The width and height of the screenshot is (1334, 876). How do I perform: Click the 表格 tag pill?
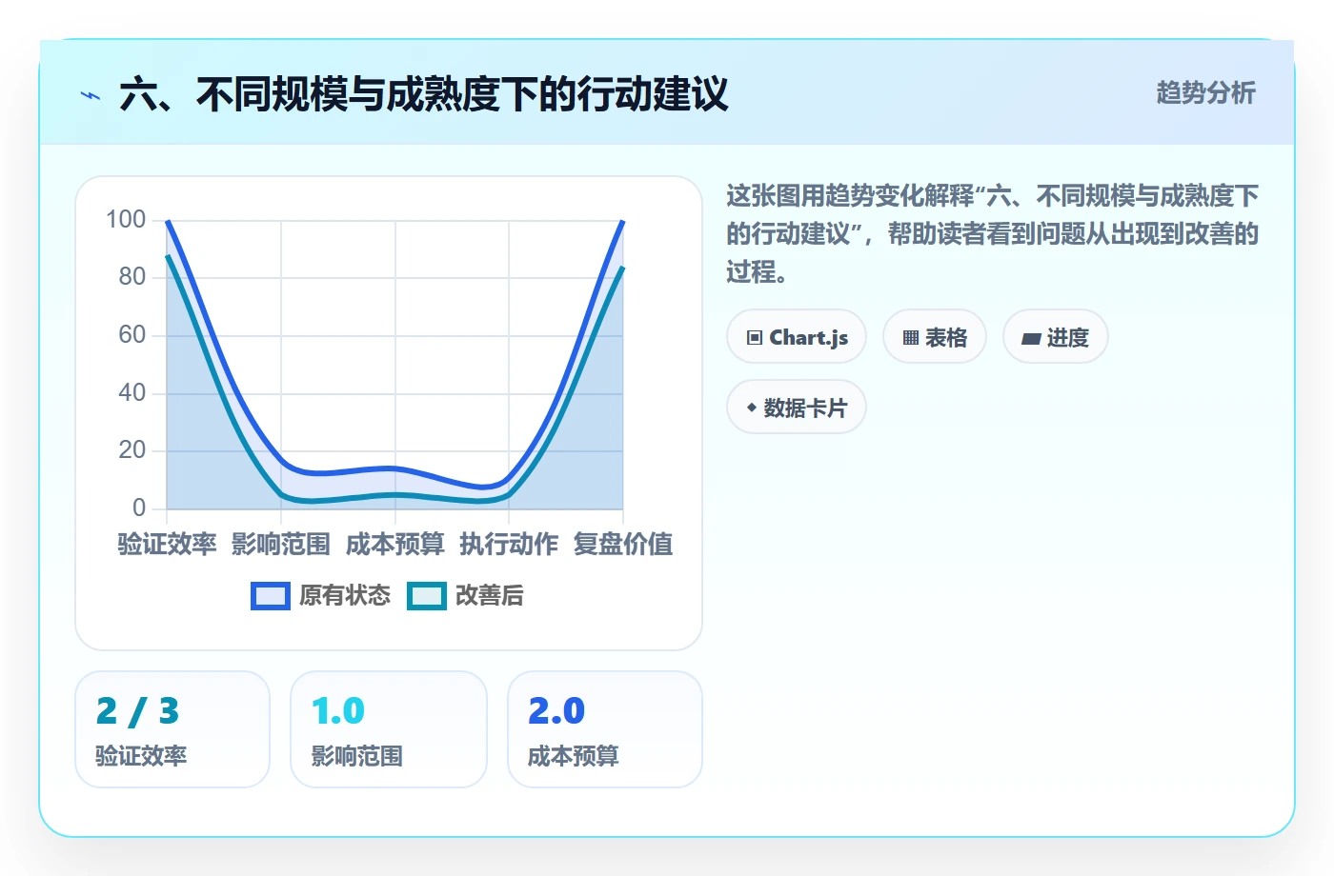pos(935,336)
